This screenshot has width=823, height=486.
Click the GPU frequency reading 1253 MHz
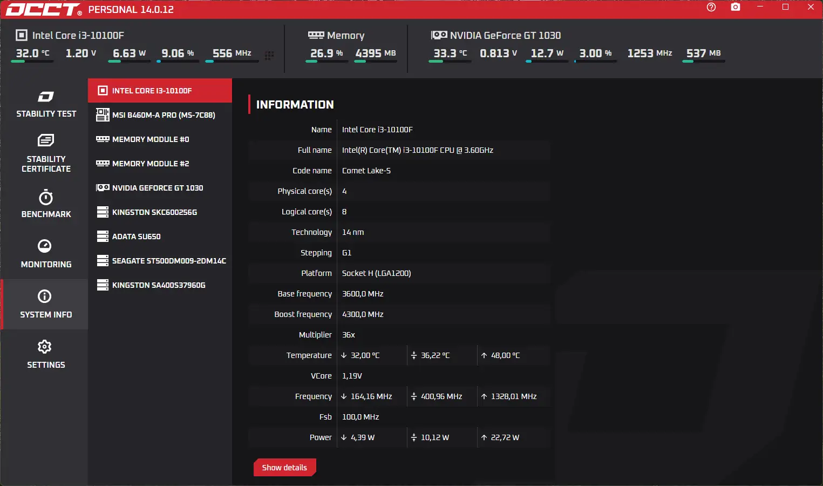click(x=650, y=53)
